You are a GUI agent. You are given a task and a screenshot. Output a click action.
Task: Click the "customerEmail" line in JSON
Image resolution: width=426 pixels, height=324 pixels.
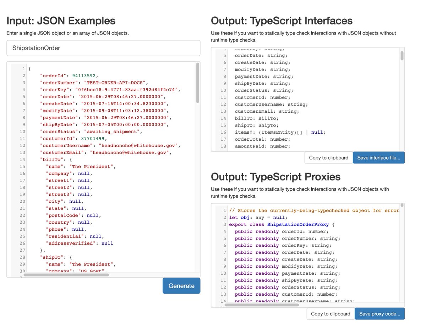click(x=106, y=152)
